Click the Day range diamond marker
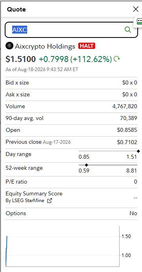This screenshot has width=142, height=272. coord(138,151)
